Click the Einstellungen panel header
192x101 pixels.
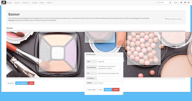(104, 54)
